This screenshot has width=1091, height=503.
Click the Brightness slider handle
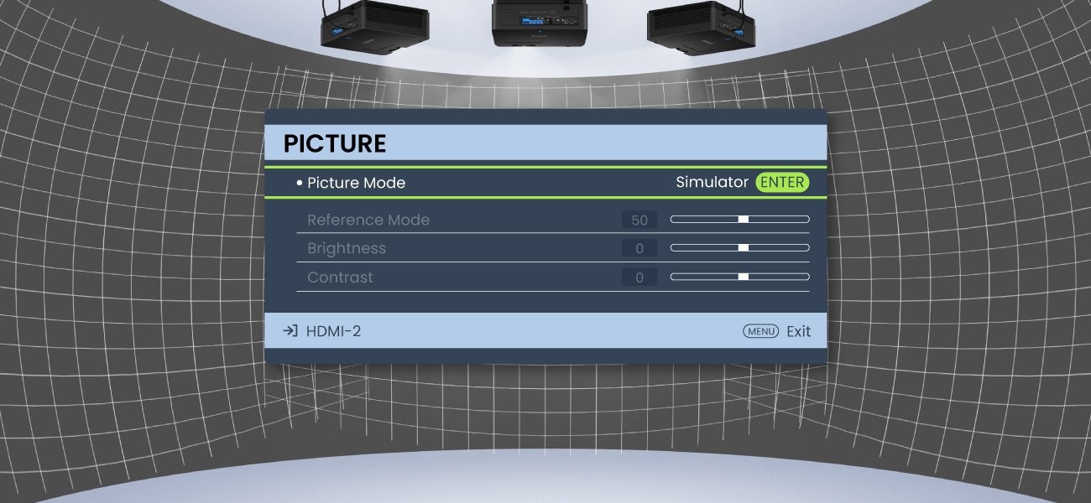click(x=743, y=248)
